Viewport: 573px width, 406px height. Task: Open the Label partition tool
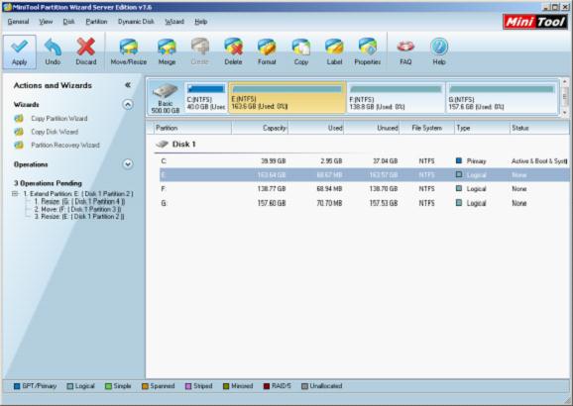click(334, 48)
